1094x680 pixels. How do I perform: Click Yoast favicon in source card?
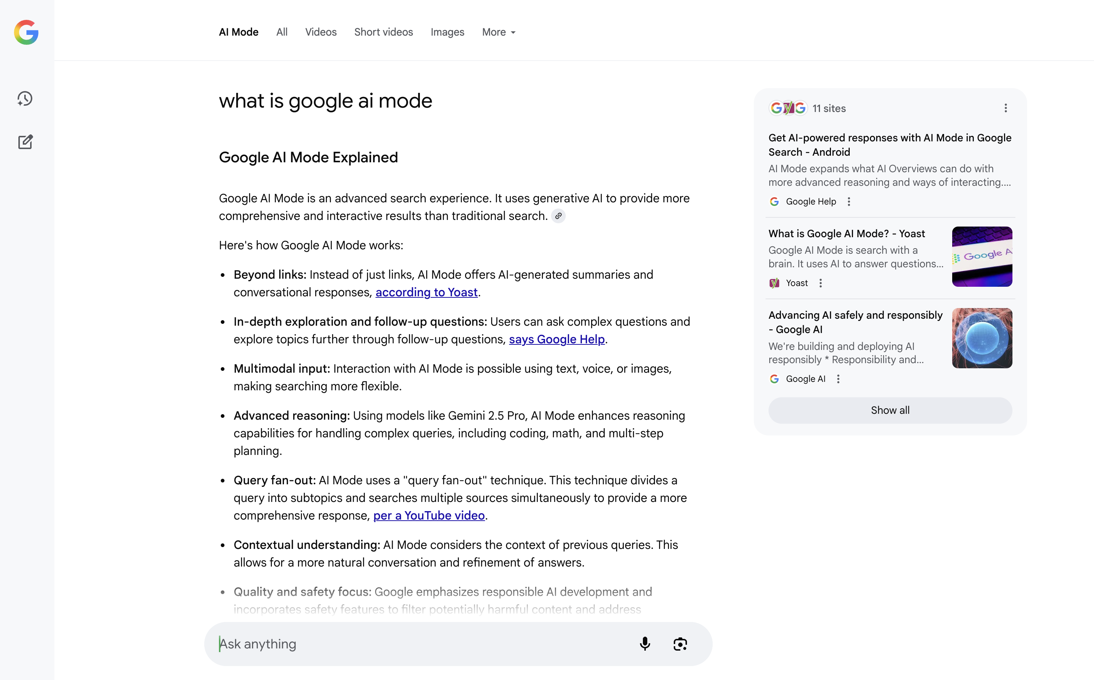774,283
